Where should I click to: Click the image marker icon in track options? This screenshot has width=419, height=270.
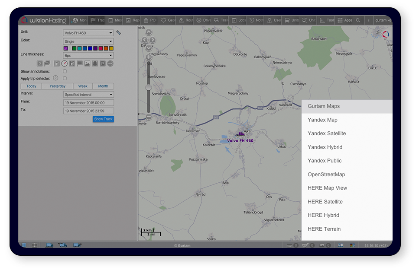pyautogui.click(x=87, y=64)
